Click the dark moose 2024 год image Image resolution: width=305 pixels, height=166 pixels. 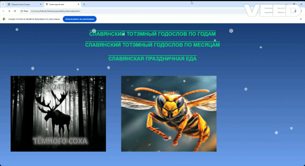pos(58,114)
